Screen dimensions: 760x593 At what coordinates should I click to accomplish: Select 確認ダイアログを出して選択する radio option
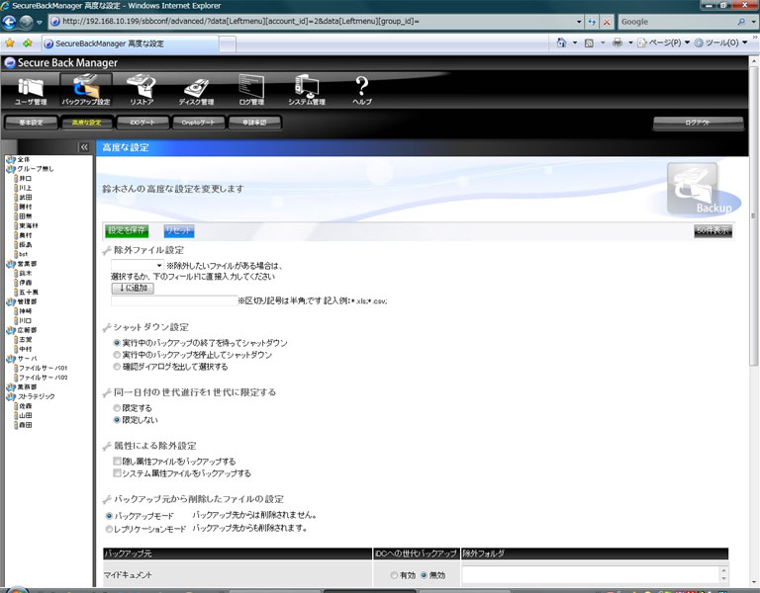click(x=117, y=367)
